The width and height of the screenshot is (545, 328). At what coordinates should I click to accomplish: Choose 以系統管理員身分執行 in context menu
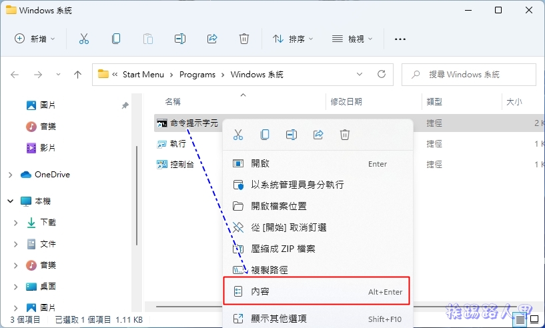tap(318, 185)
